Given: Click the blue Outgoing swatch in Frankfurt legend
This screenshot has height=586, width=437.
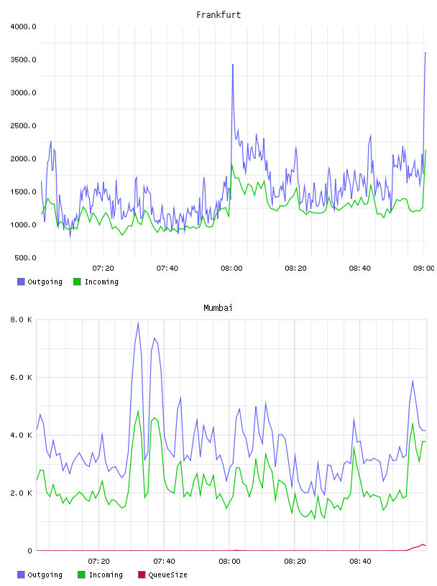Looking at the screenshot, I should (x=21, y=282).
